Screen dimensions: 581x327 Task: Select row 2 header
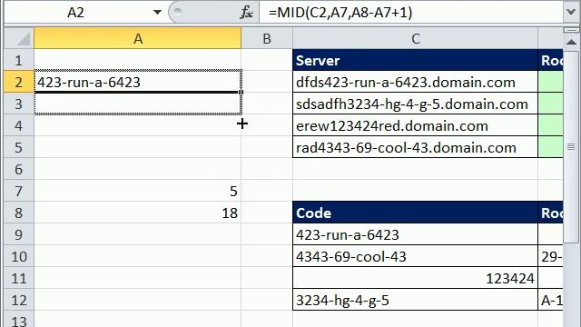pos(18,82)
